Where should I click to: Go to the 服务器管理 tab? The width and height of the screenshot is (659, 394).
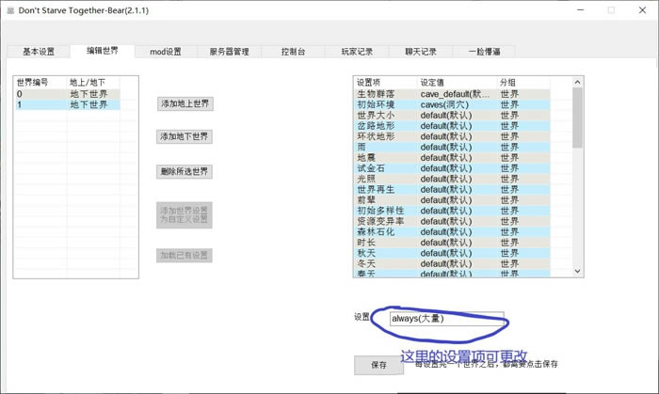click(x=229, y=52)
